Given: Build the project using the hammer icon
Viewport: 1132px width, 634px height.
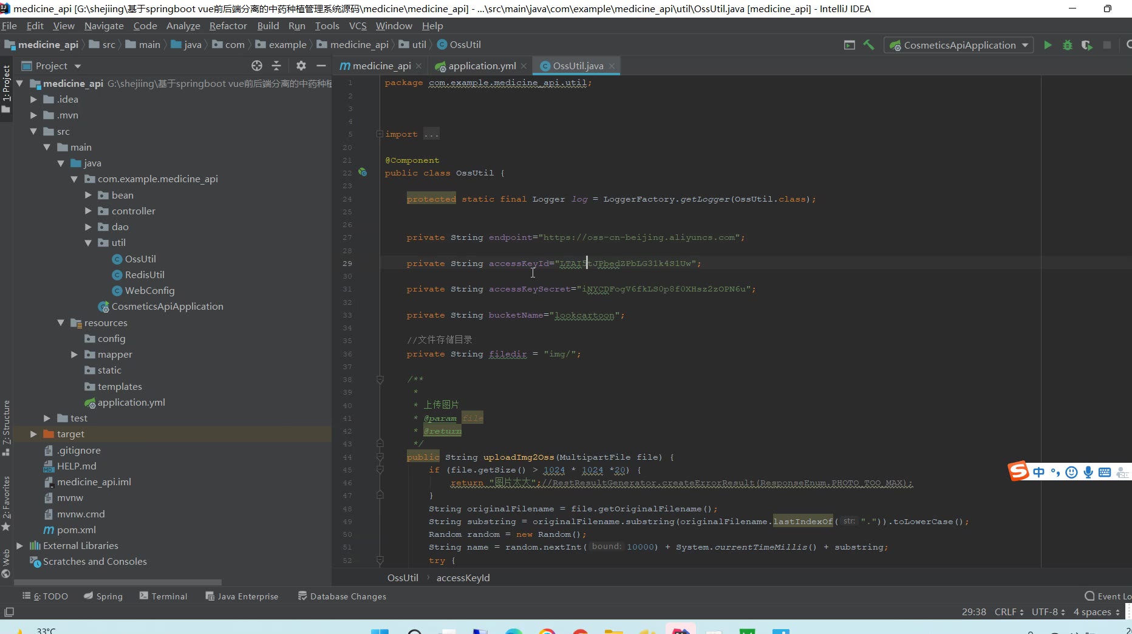Looking at the screenshot, I should click(x=868, y=45).
